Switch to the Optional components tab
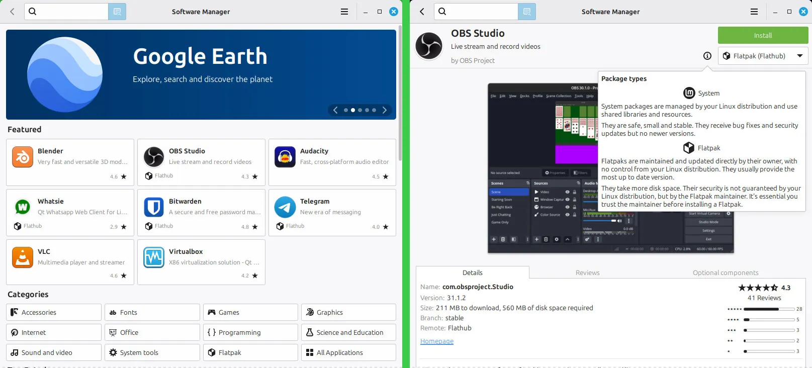This screenshot has height=368, width=812. pos(726,272)
